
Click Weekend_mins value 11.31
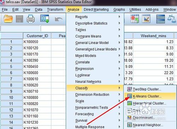[153, 66]
